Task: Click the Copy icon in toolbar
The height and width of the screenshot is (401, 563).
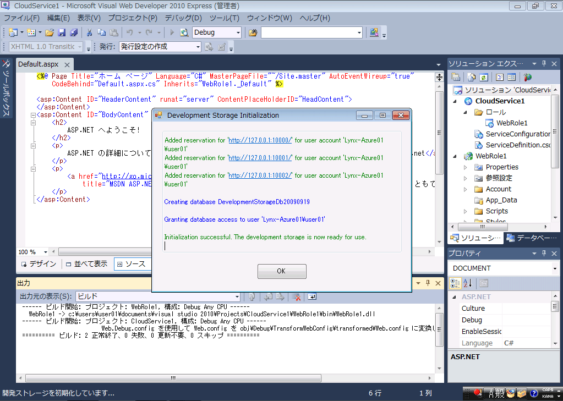Action: [x=102, y=32]
